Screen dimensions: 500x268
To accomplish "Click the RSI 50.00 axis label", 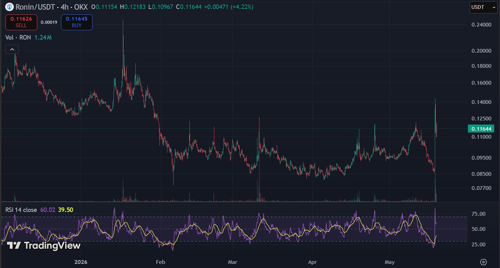I will pyautogui.click(x=479, y=229).
